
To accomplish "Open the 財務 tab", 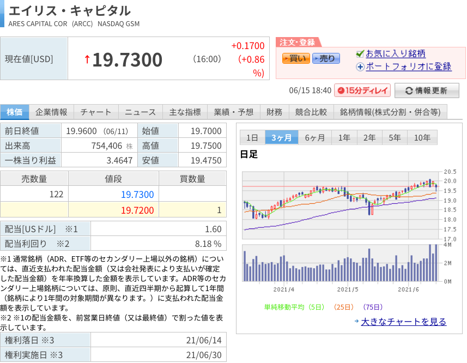I will (x=274, y=112).
